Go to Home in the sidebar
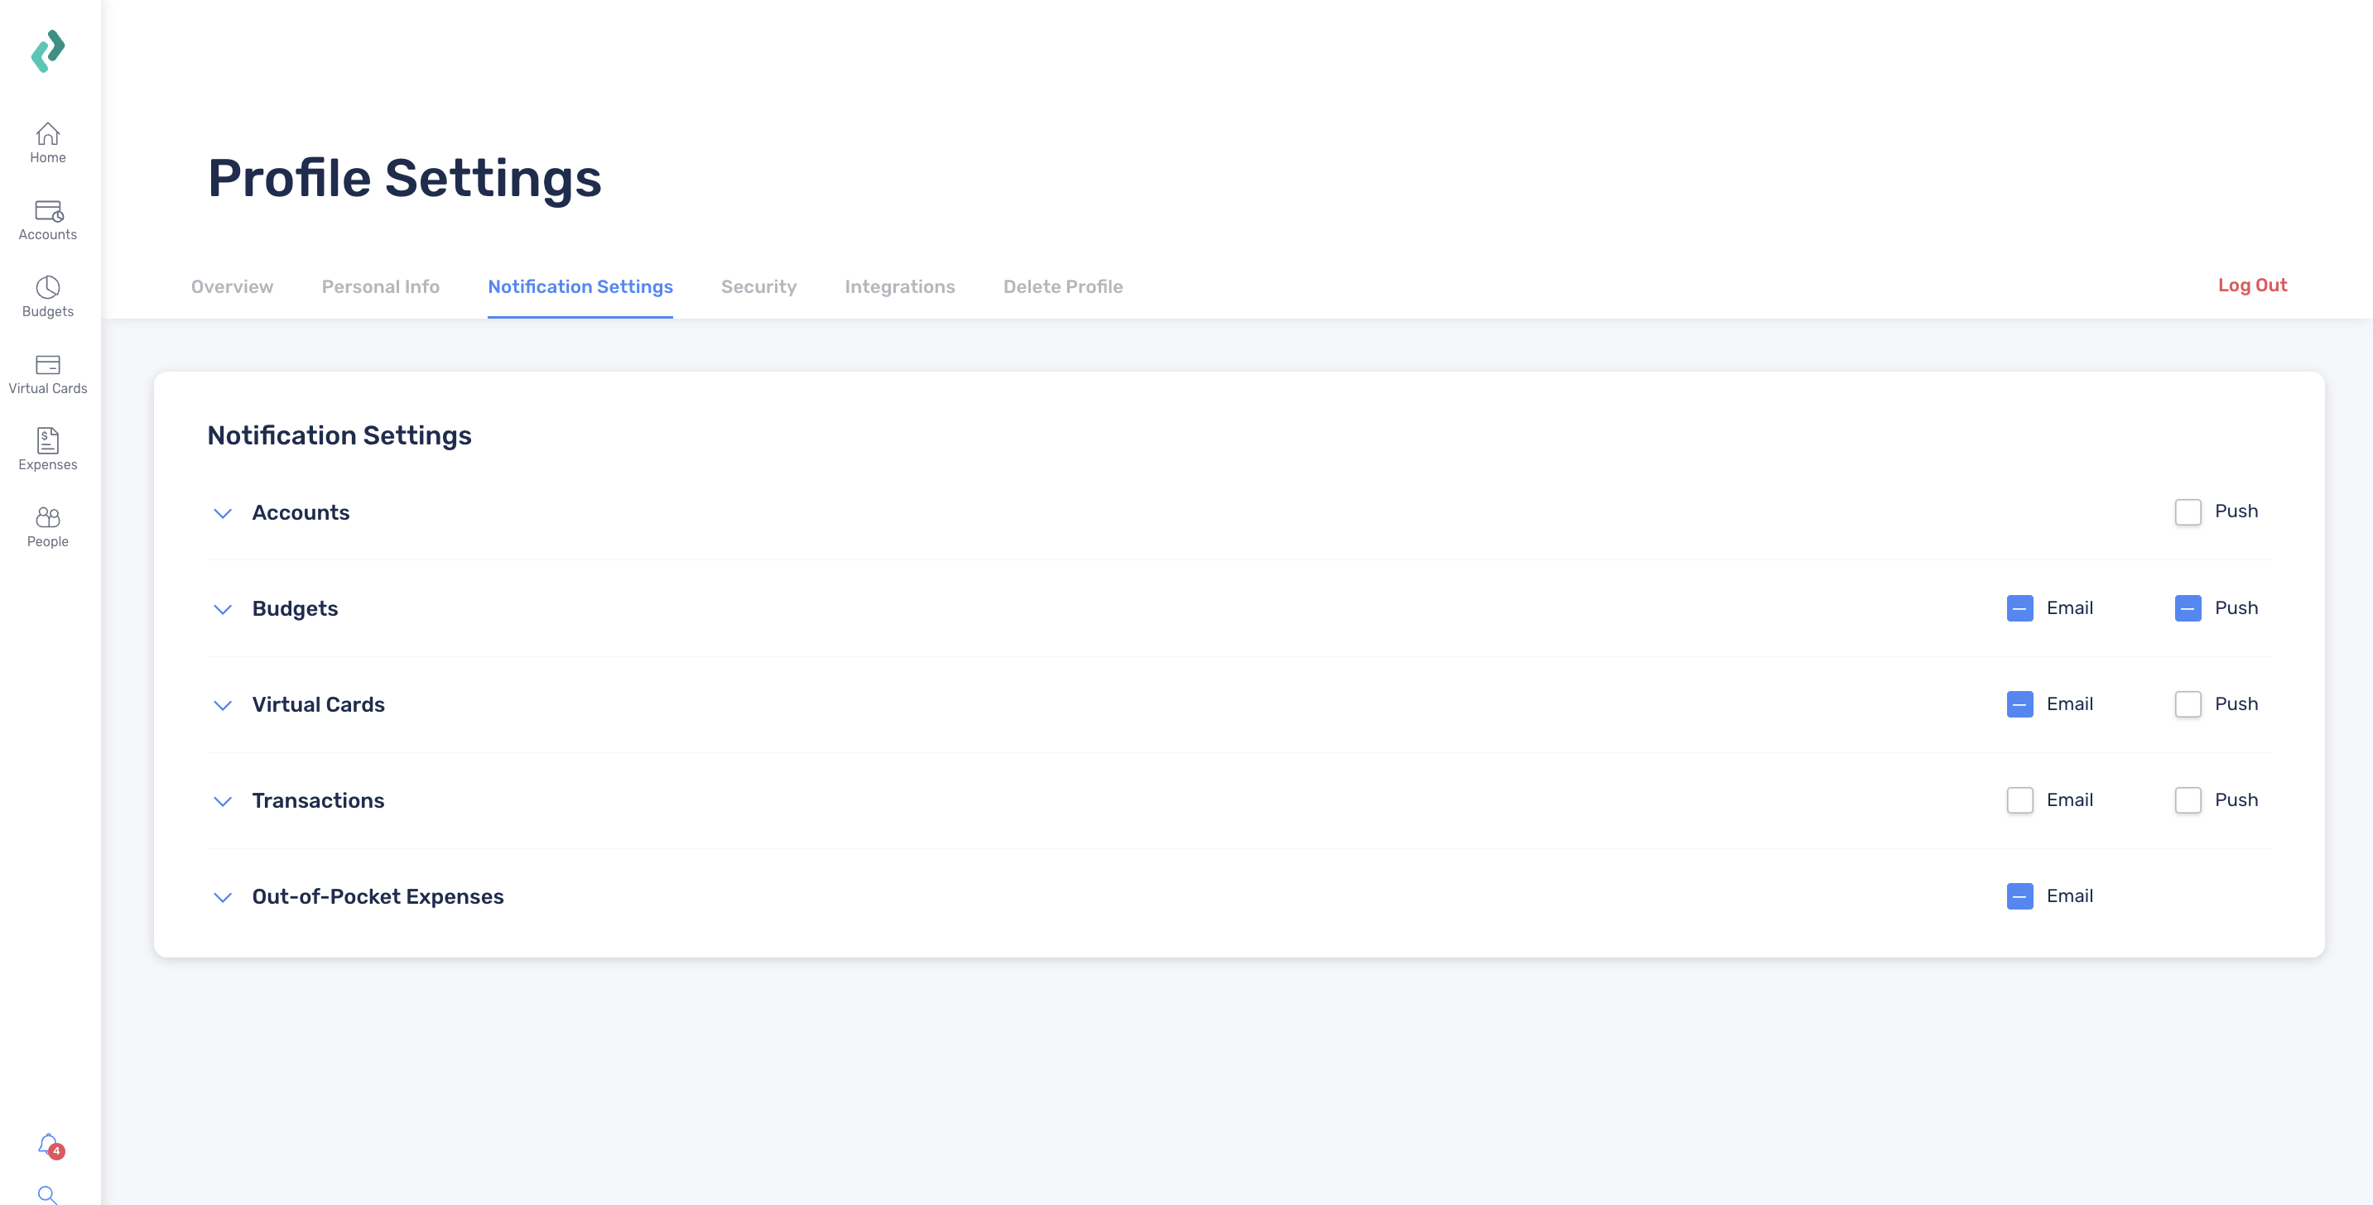The width and height of the screenshot is (2373, 1205). point(48,142)
